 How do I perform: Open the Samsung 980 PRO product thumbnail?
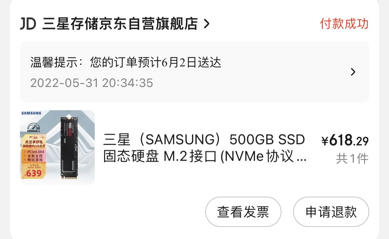click(57, 147)
